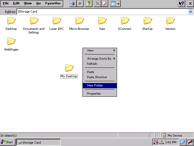The image size is (194, 146).
Task: Select the Desktop folder icon
Action: coord(11,20)
